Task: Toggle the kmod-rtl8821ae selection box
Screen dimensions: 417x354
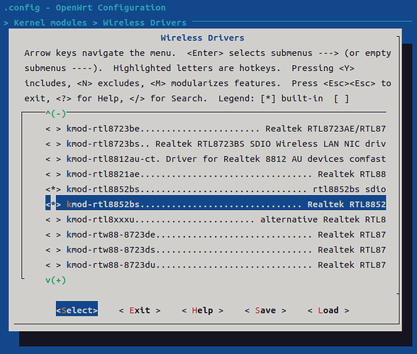Action: 53,175
